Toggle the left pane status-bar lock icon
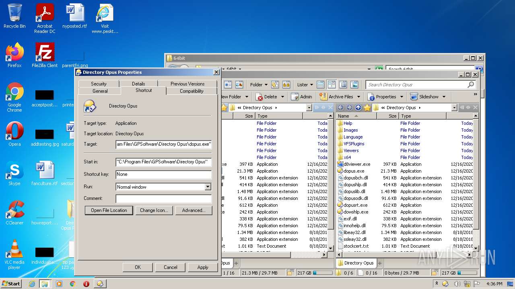The width and height of the screenshot is (515, 289). click(290, 273)
